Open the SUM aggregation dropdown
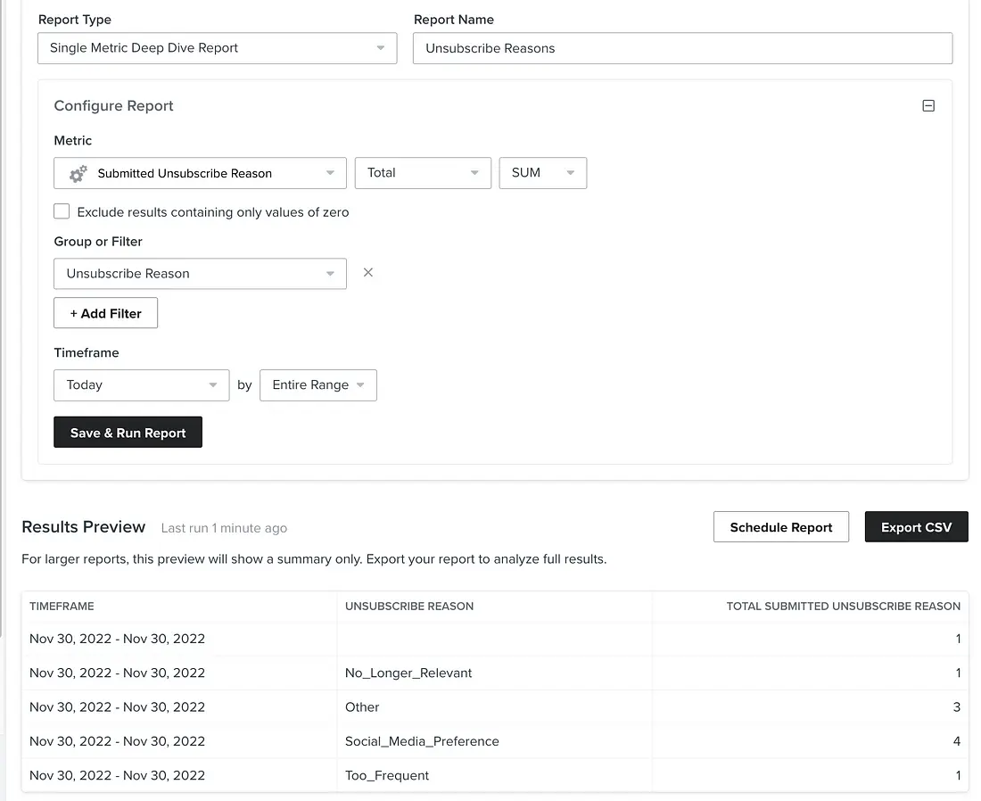Image resolution: width=981 pixels, height=801 pixels. pos(542,173)
